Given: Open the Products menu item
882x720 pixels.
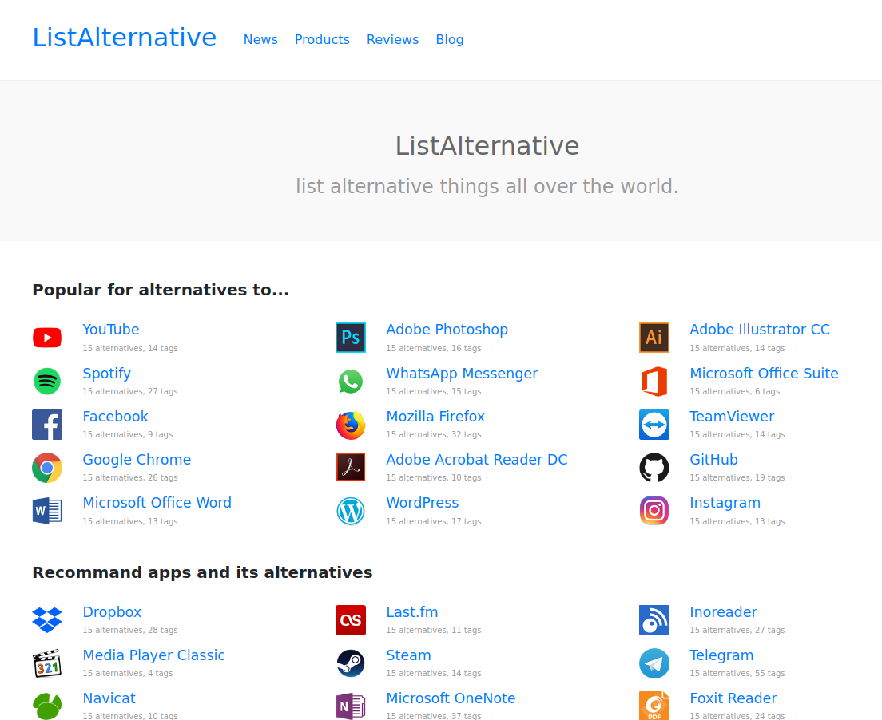Looking at the screenshot, I should point(322,39).
